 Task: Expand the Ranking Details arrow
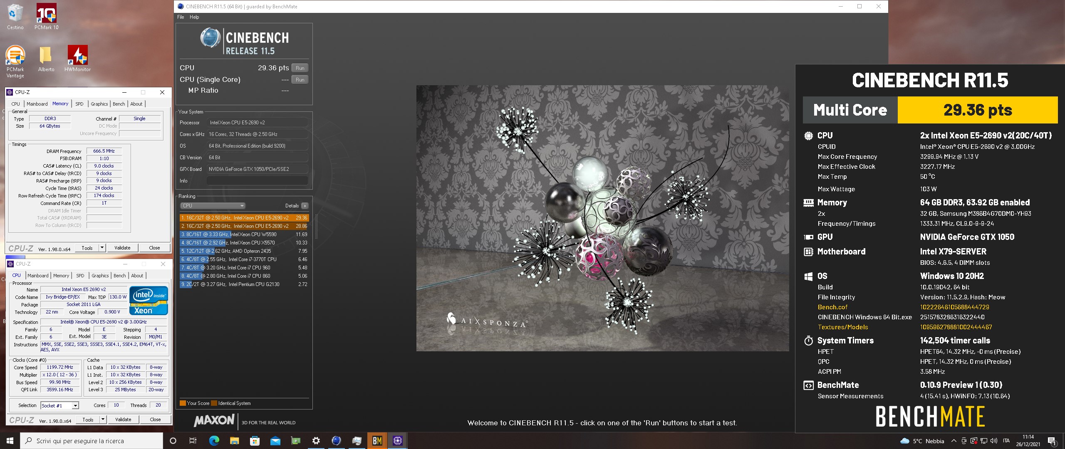(305, 206)
